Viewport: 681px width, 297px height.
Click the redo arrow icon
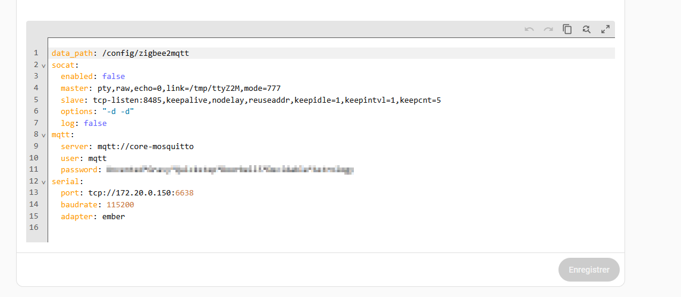[548, 29]
